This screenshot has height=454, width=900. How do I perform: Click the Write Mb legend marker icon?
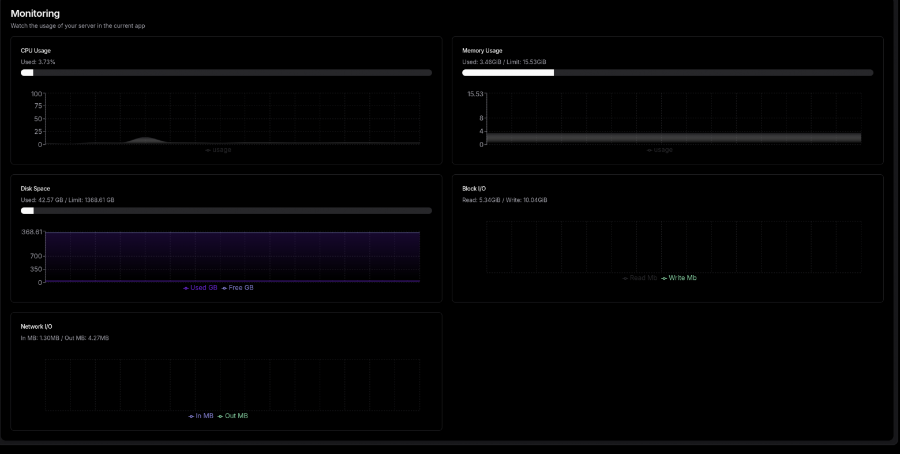[x=664, y=277]
